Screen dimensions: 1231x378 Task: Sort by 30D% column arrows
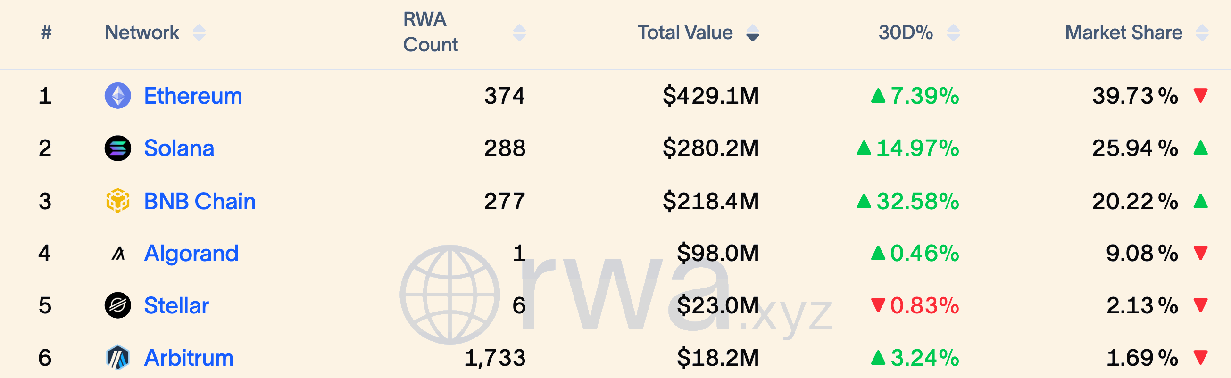pyautogui.click(x=953, y=33)
